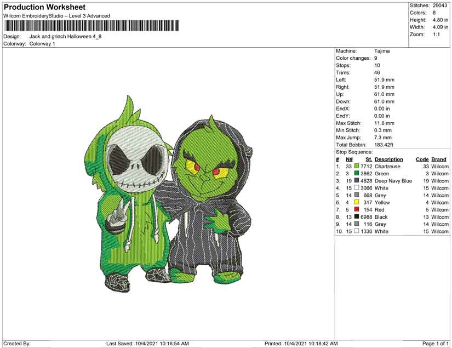
Task: Click the Machine value Tajima
Action: 382,51
